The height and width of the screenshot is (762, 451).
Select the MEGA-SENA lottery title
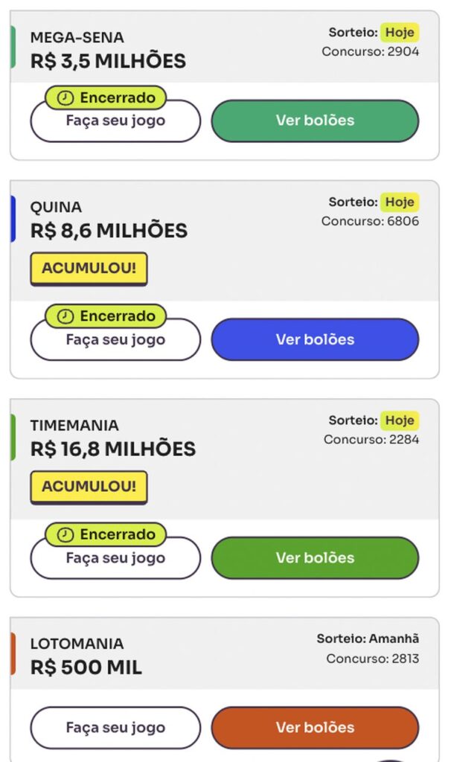click(x=77, y=37)
